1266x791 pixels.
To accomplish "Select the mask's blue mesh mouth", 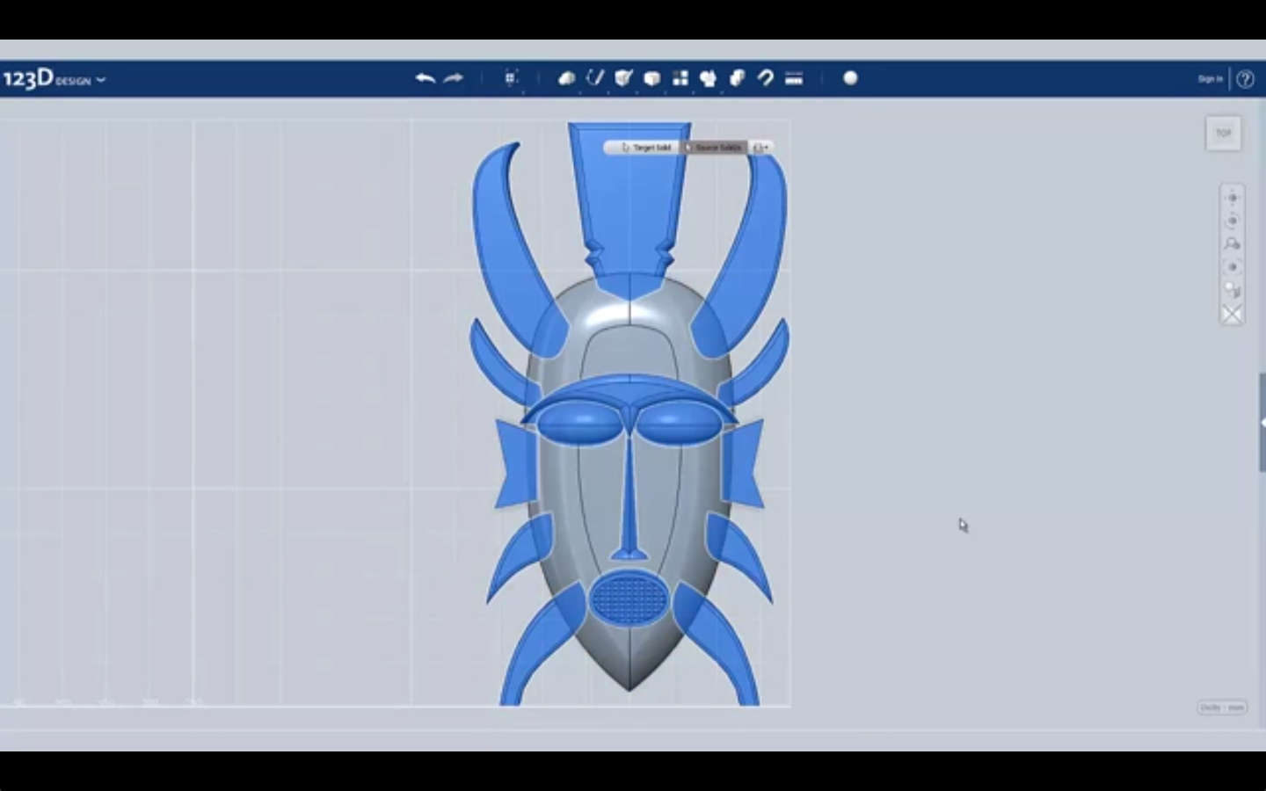I will pos(629,599).
